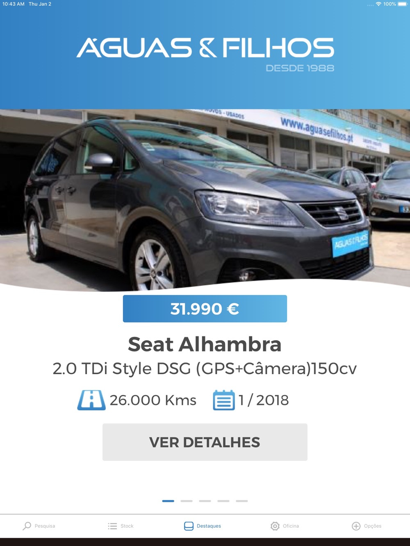This screenshot has height=546, width=410.
Task: Tap the Seat Alhambra title
Action: coord(205,344)
